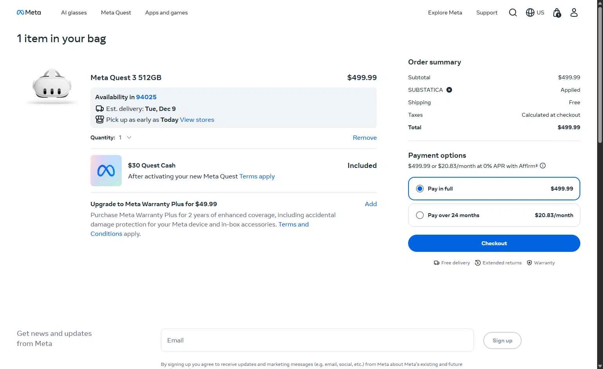This screenshot has width=603, height=369.
Task: Click Meta Quest 3 512GB product title
Action: click(x=126, y=77)
